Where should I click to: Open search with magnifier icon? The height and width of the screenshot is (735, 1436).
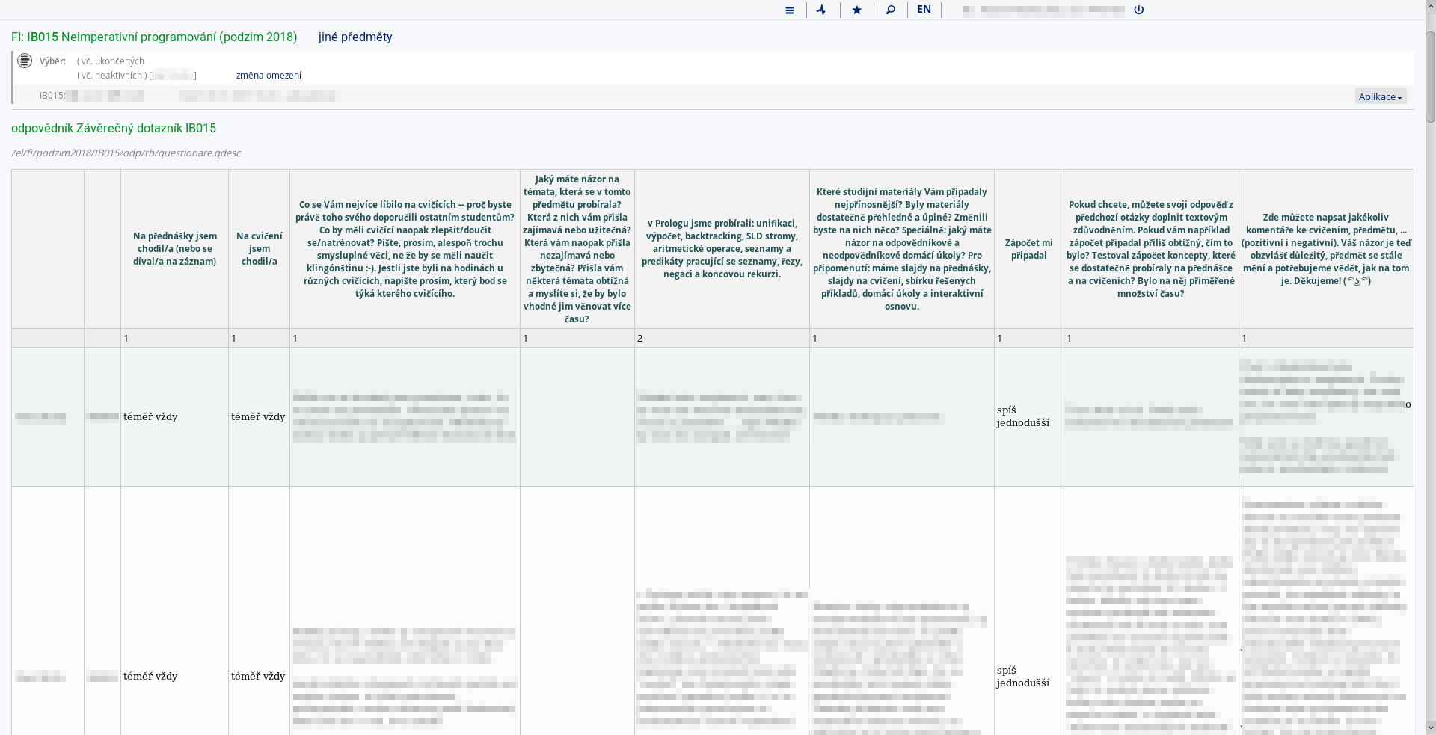click(890, 10)
